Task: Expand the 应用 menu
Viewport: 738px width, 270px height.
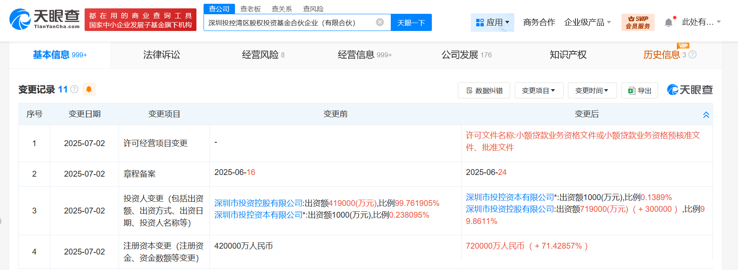Action: (493, 22)
